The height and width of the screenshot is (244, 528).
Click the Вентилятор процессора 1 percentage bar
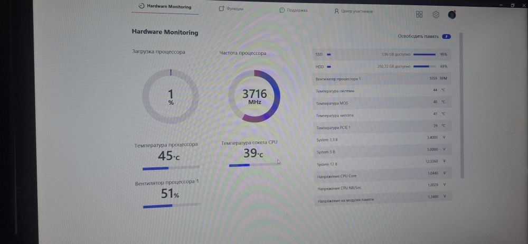point(172,205)
